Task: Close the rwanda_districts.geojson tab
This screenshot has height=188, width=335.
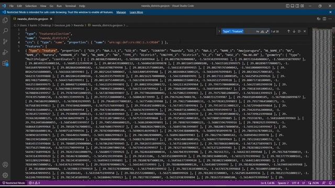Action: (51, 19)
